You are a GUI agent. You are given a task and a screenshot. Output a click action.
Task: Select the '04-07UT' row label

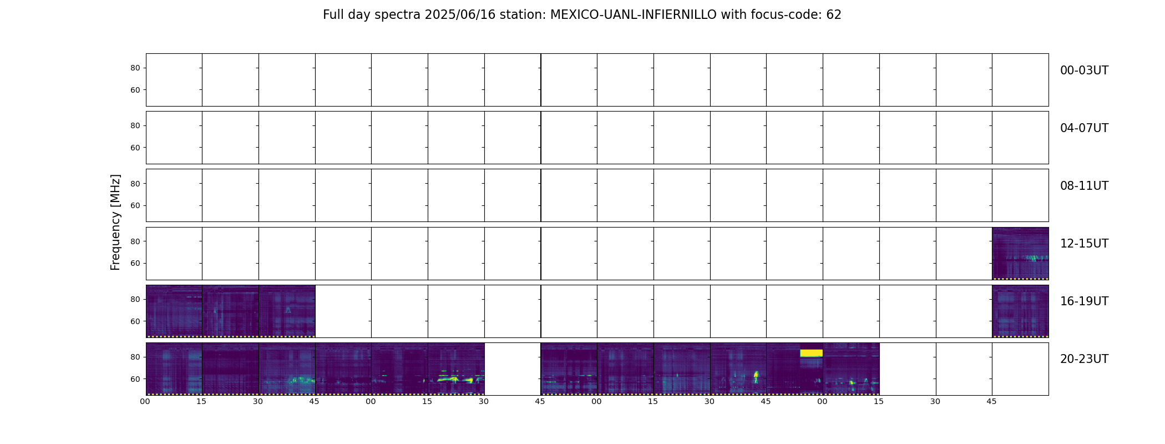point(1084,128)
